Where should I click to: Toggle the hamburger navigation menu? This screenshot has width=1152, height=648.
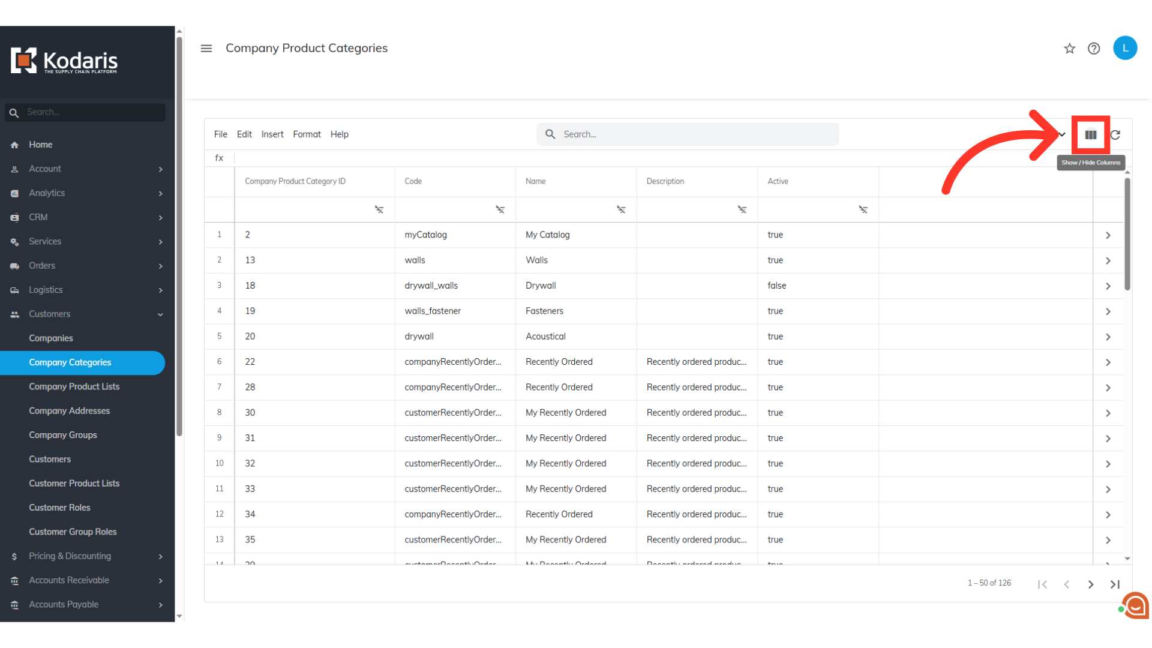coord(206,49)
